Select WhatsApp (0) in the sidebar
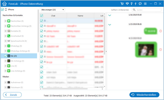 tap(16, 46)
